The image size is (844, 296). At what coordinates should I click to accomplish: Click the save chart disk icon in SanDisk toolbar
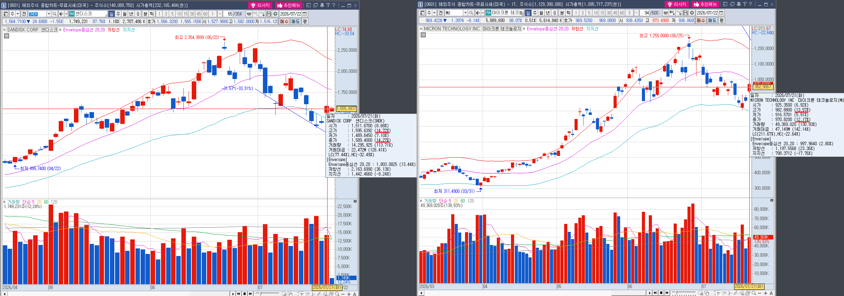point(268,14)
